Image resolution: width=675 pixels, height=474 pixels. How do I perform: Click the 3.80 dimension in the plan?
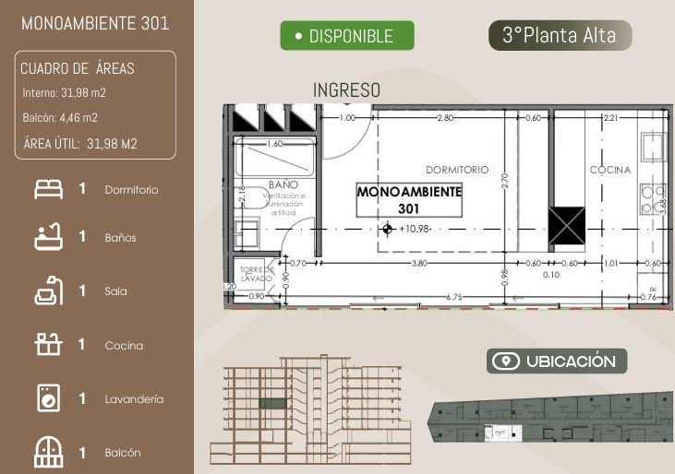pos(419,263)
